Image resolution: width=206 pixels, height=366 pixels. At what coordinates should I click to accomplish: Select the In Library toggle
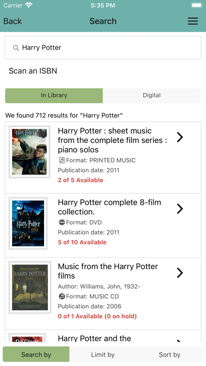54,96
